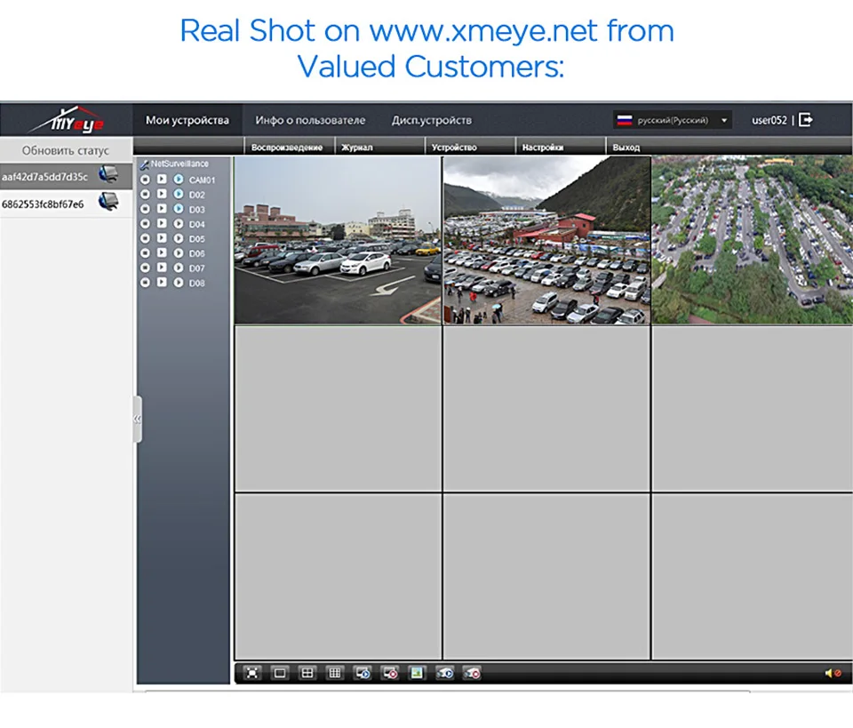The height and width of the screenshot is (728, 853).
Task: Switch to four-window grid layout
Action: point(307,673)
